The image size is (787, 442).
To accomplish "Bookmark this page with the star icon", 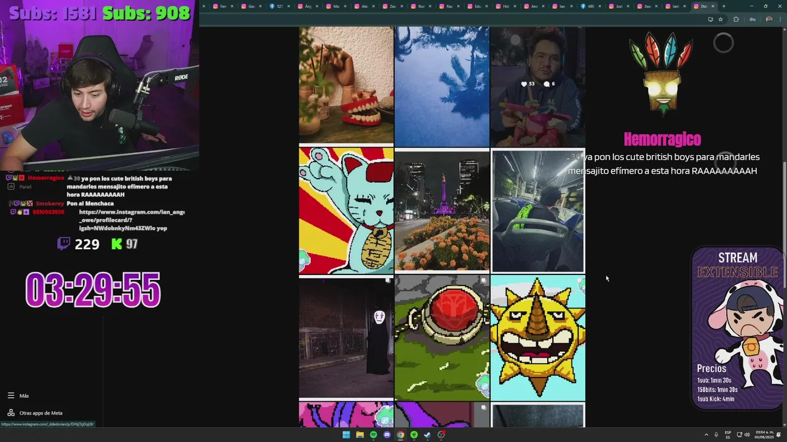I will (721, 19).
